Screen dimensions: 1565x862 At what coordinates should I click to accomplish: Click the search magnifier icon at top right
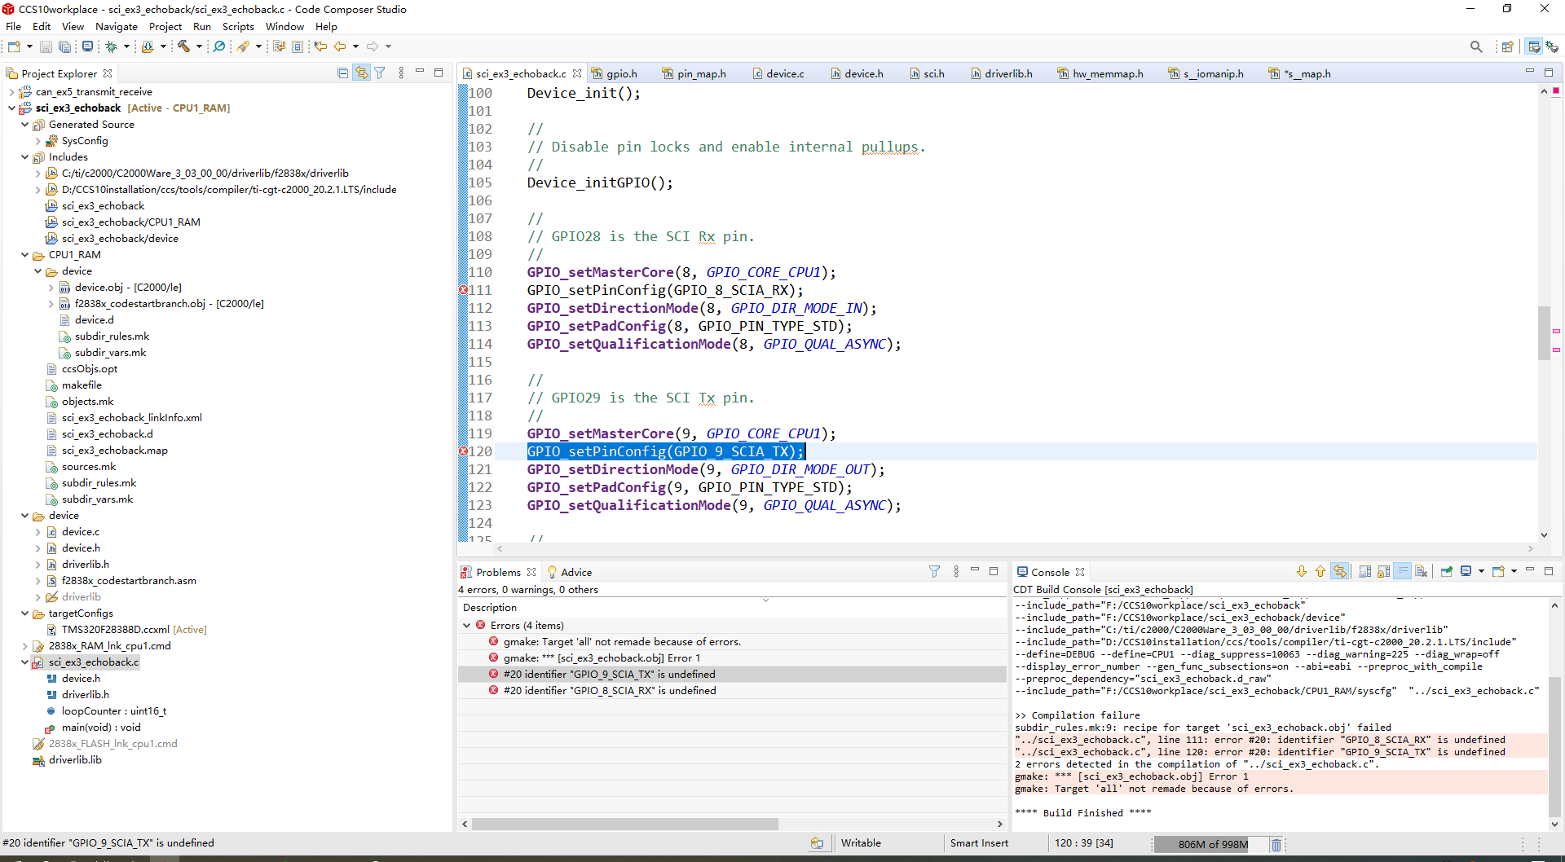[x=1476, y=46]
